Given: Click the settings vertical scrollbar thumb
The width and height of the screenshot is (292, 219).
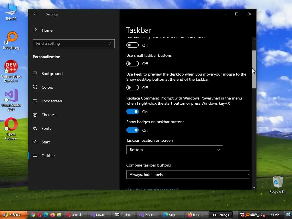Looking at the screenshot, I should click(x=254, y=69).
